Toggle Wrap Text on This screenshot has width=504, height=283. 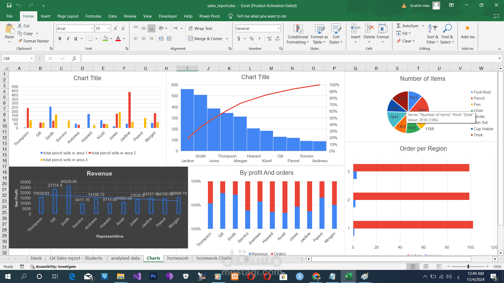(200, 28)
